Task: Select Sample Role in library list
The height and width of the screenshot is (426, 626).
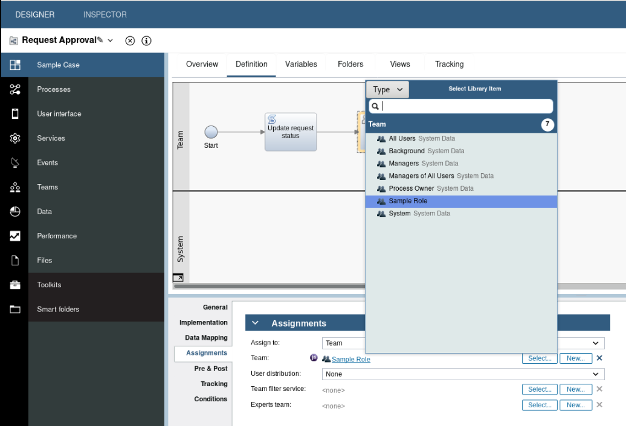Action: click(x=461, y=202)
